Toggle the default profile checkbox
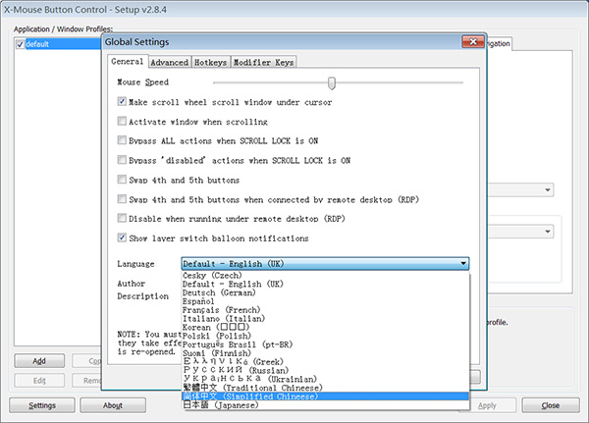The height and width of the screenshot is (423, 589). click(20, 44)
